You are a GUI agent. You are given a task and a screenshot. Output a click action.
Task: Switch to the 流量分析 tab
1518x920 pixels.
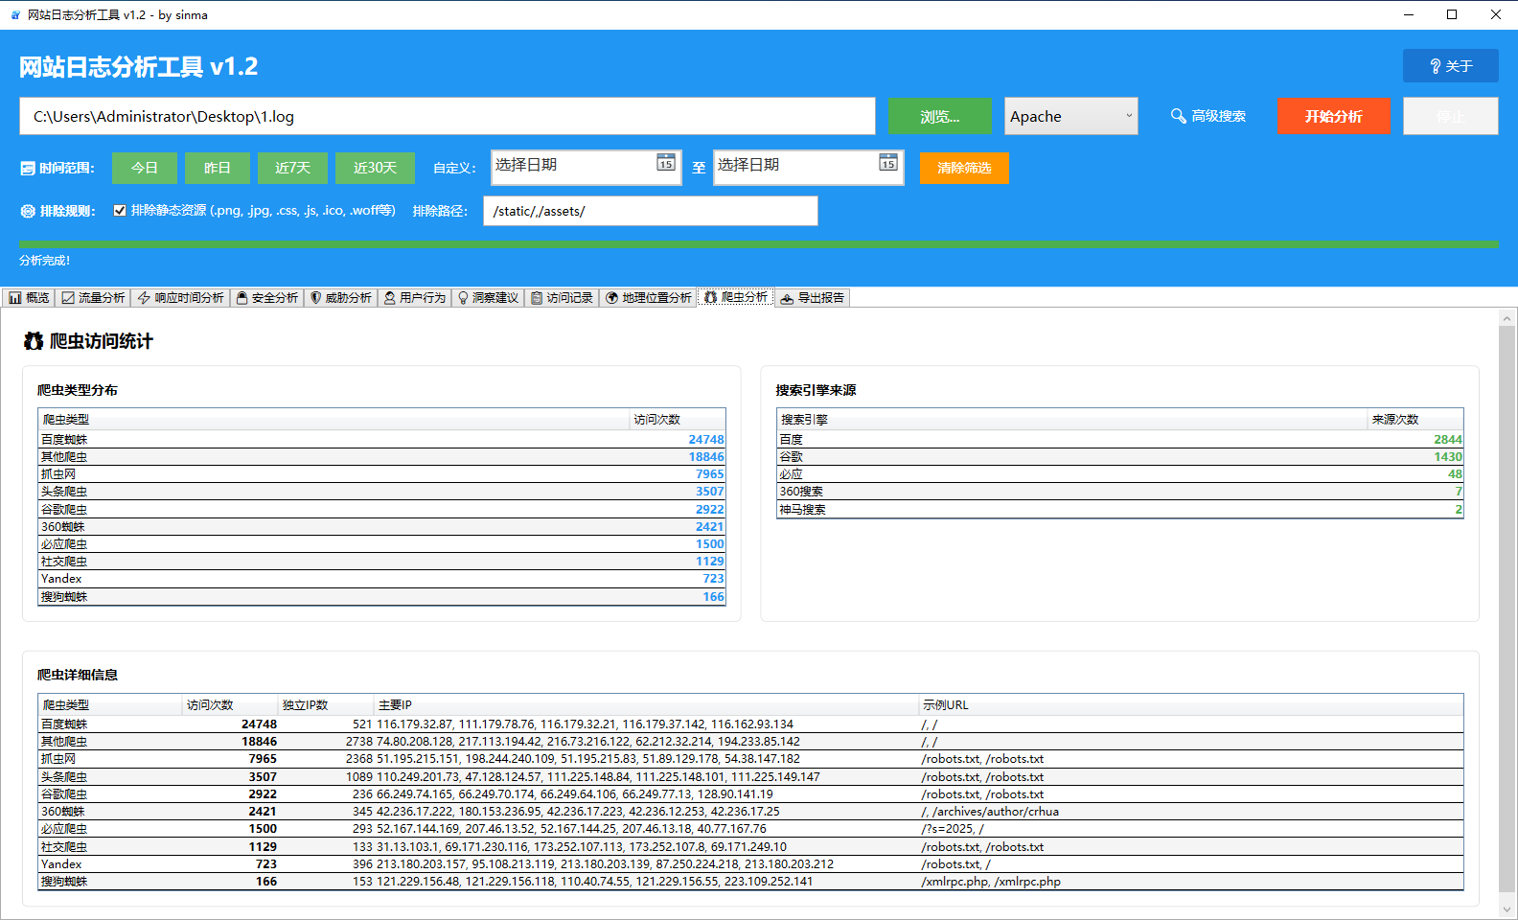(93, 298)
